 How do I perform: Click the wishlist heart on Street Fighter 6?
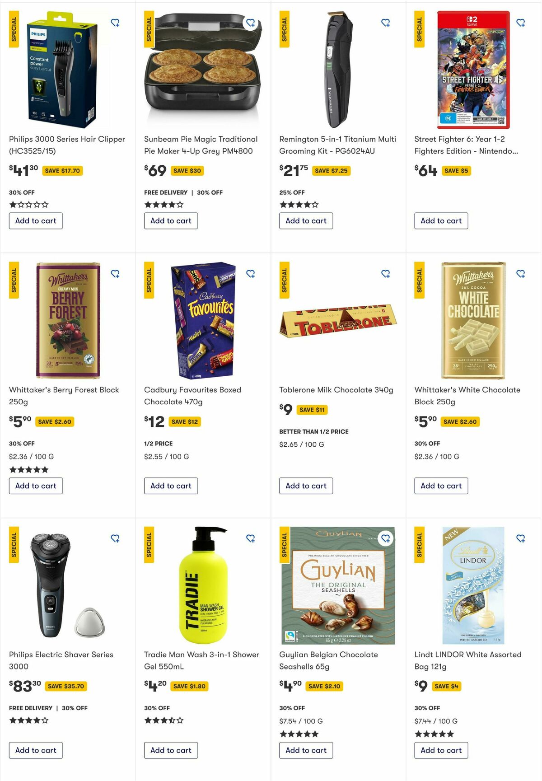[522, 23]
